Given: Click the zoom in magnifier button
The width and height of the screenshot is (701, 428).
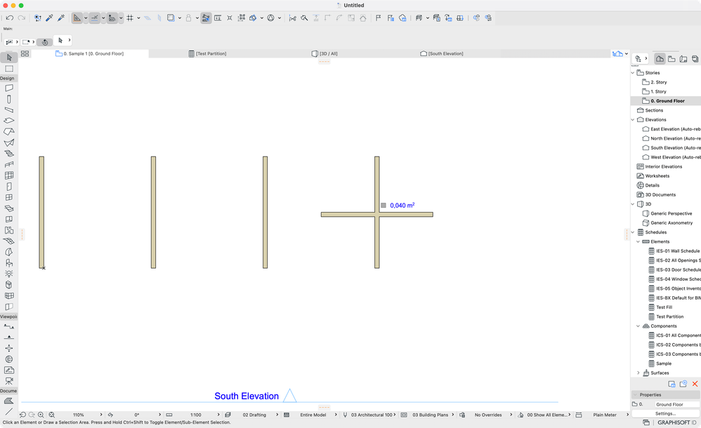Looking at the screenshot, I should coord(41,415).
